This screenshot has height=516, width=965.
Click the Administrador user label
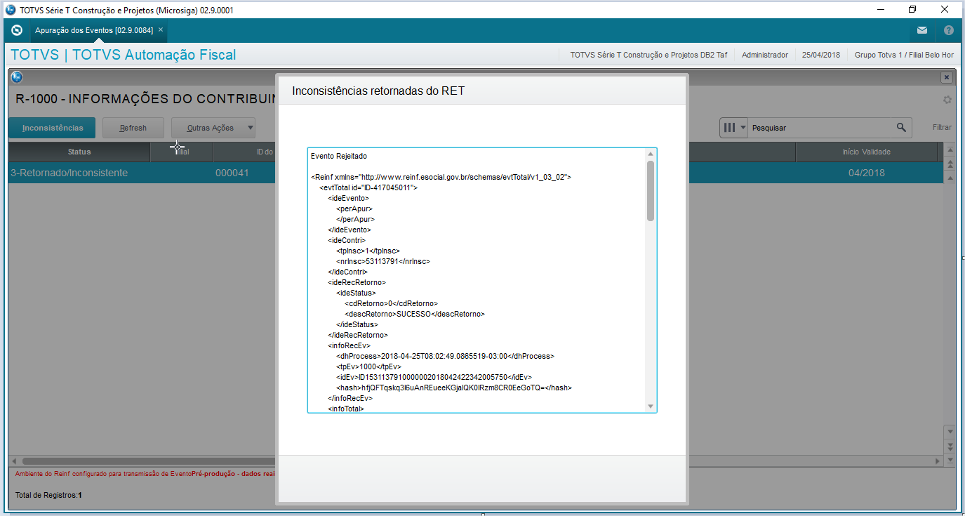765,55
